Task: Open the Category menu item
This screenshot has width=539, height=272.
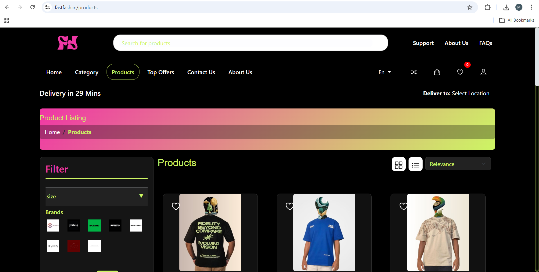Action: (87, 72)
